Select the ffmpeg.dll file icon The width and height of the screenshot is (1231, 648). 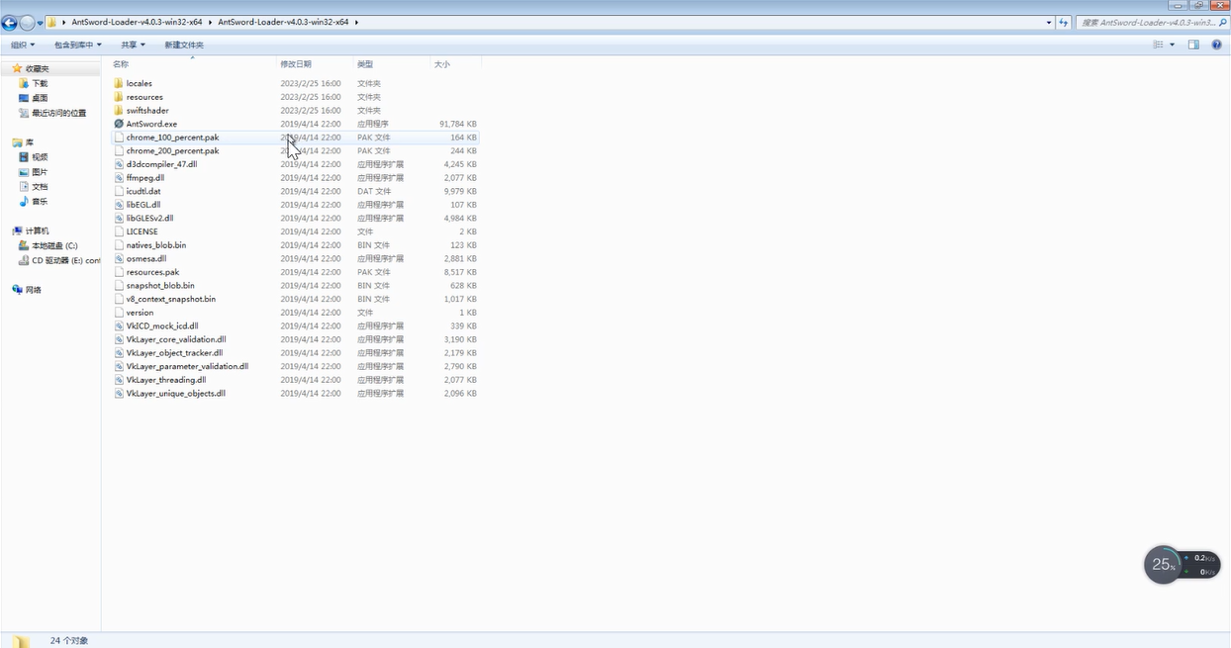coord(119,178)
